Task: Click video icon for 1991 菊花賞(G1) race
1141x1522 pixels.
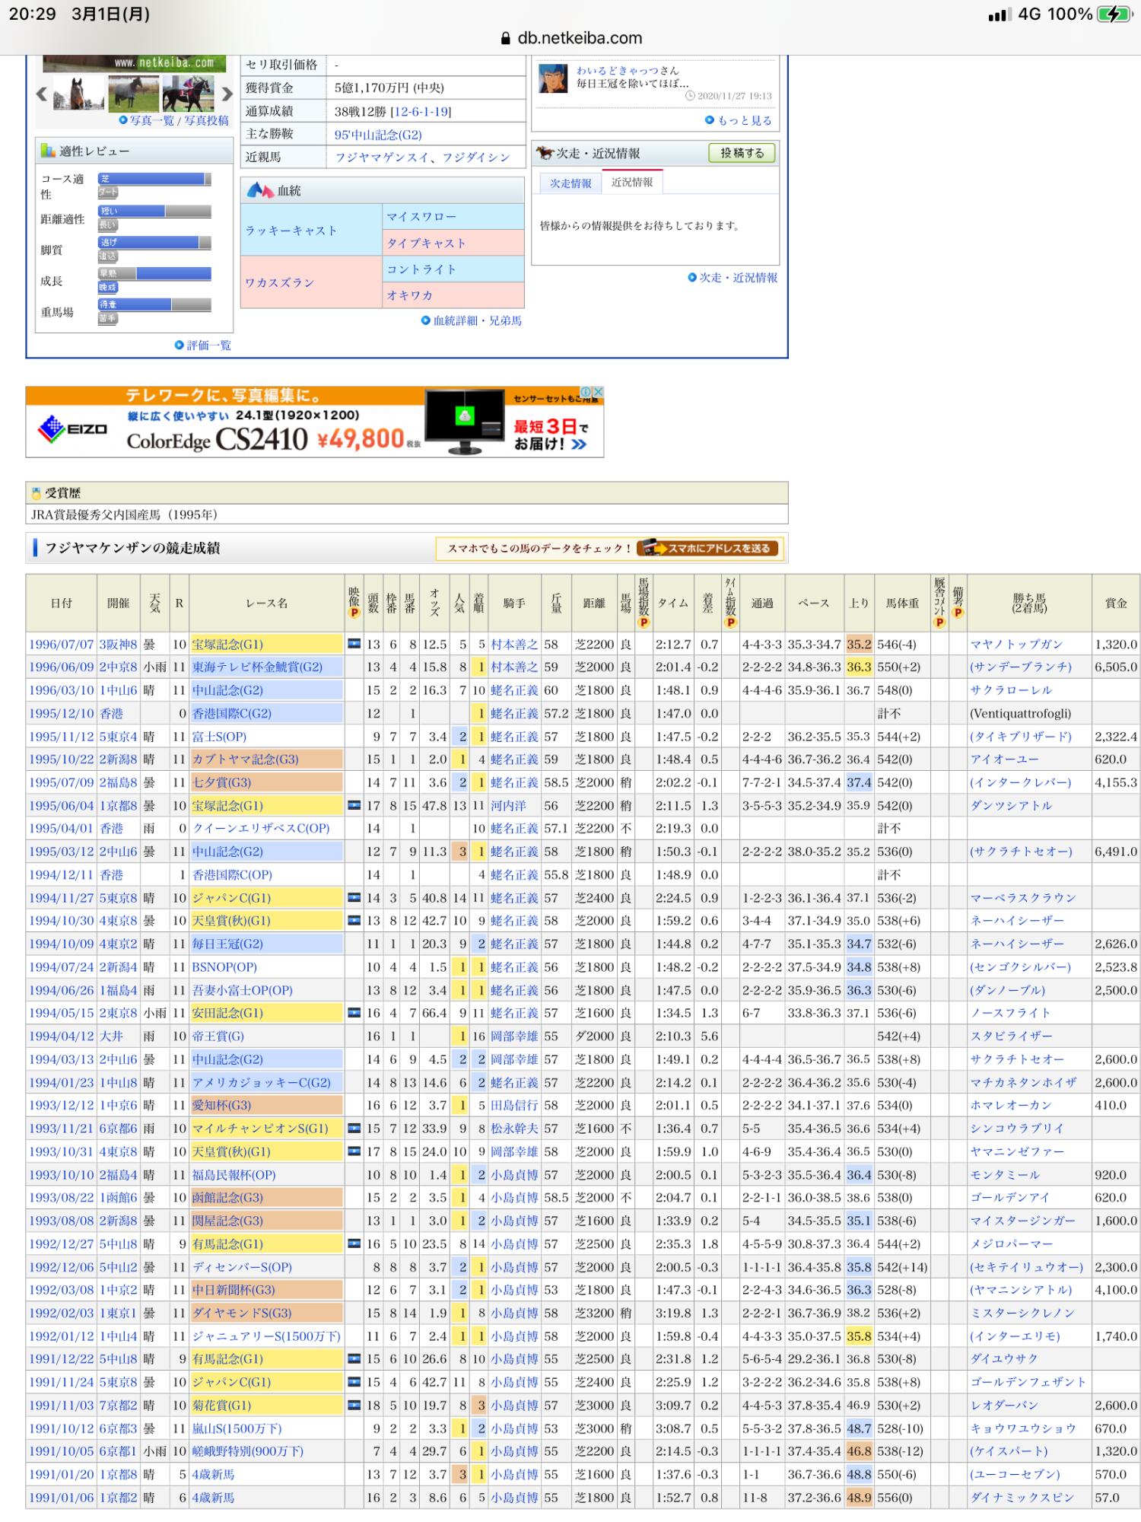Action: 354,1405
